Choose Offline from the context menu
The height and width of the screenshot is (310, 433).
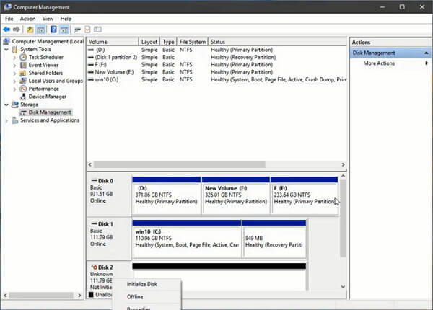click(x=135, y=296)
